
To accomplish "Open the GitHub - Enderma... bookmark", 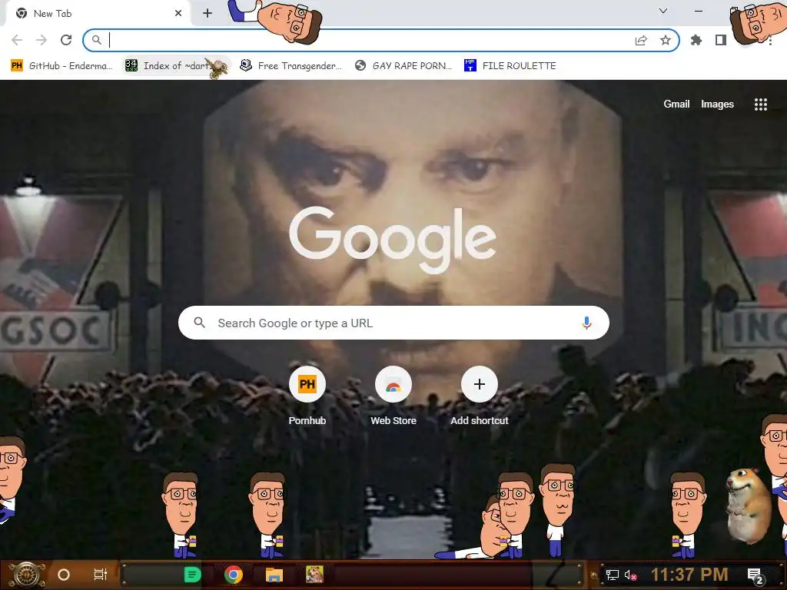I will point(61,66).
